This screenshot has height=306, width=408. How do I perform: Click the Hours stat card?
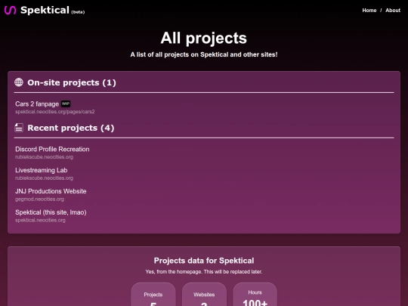point(255,295)
